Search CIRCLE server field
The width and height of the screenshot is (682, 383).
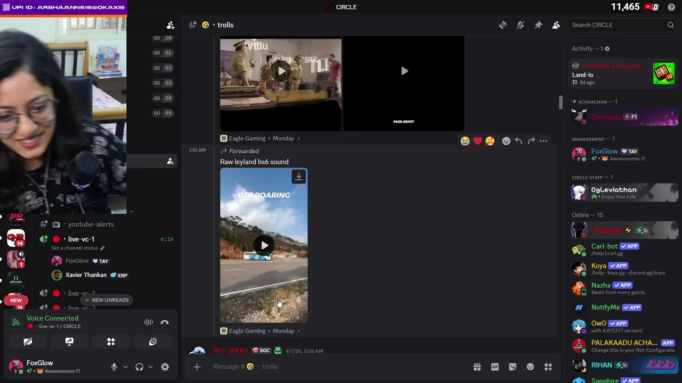(x=622, y=25)
